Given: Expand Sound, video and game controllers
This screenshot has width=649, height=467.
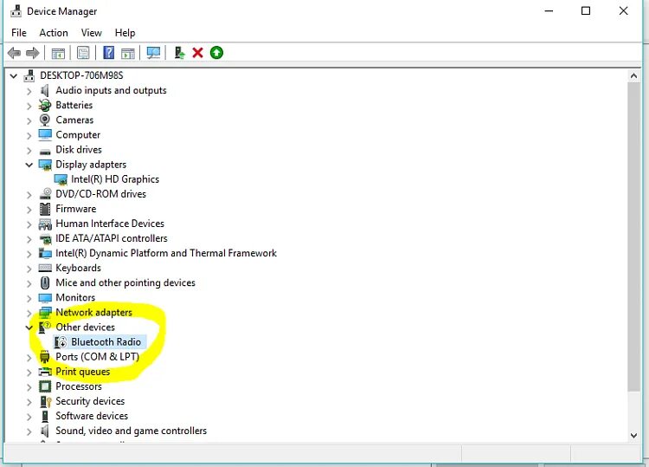Looking at the screenshot, I should pos(29,431).
